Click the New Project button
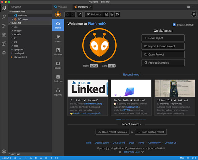198x160 pixels. tap(163, 38)
